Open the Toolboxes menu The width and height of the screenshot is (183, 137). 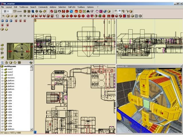tap(24, 7)
